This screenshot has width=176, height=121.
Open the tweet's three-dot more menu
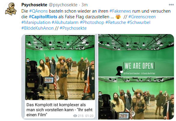(171, 5)
